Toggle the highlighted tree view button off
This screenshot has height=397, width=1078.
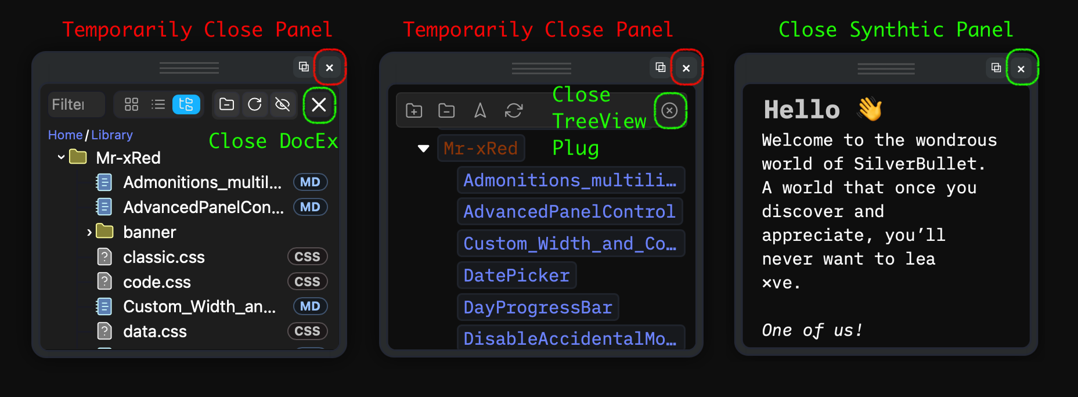pos(186,104)
